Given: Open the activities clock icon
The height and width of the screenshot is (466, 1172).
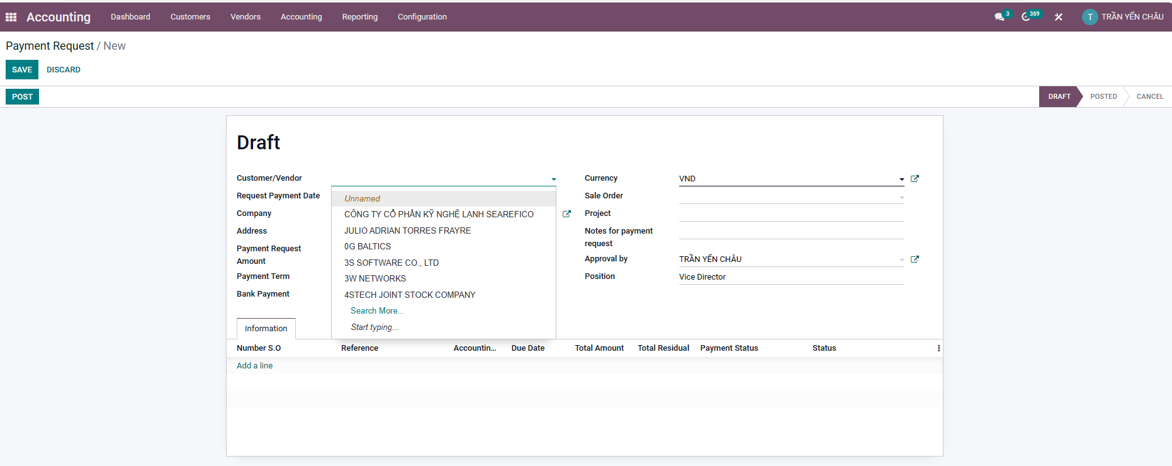Looking at the screenshot, I should [x=1026, y=17].
